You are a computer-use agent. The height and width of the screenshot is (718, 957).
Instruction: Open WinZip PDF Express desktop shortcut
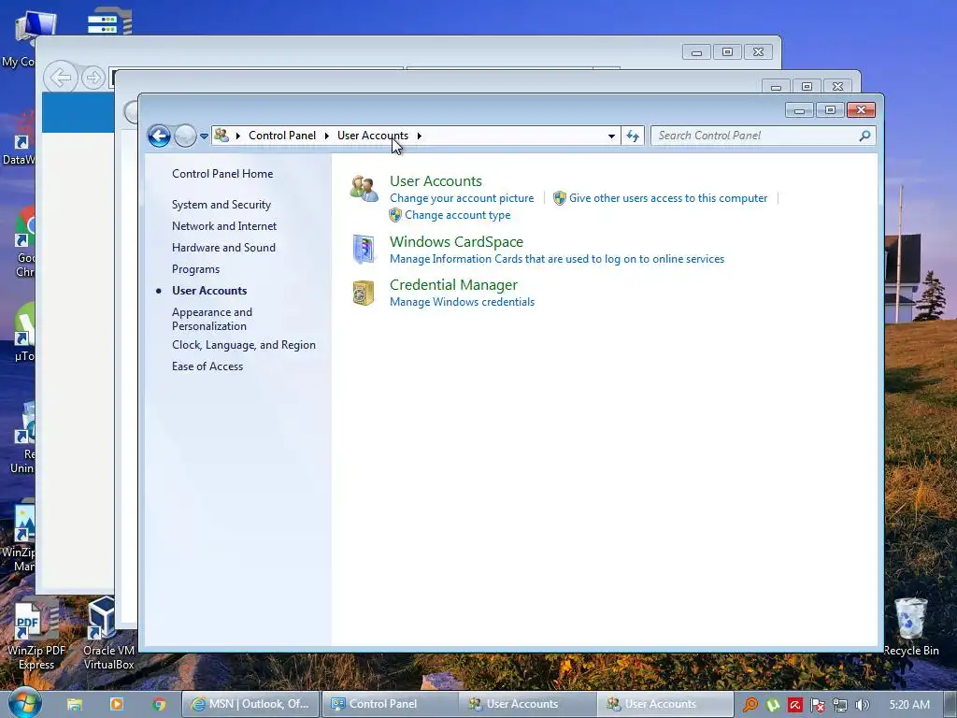[x=36, y=636]
